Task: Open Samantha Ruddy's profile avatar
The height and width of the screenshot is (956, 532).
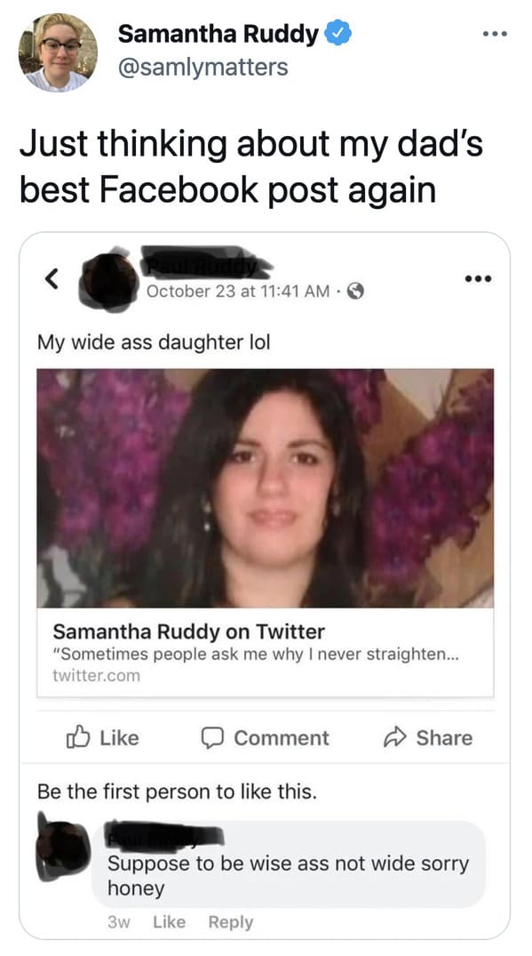Action: pyautogui.click(x=58, y=52)
